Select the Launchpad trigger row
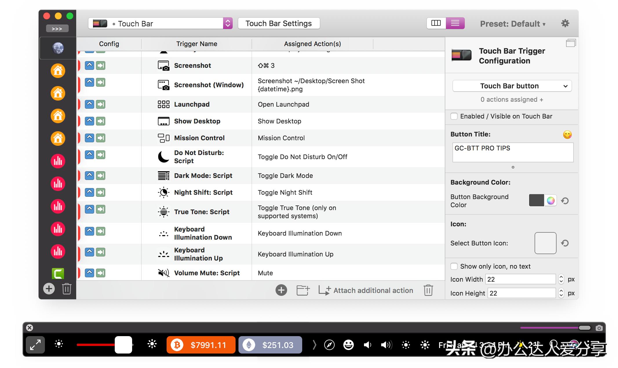The width and height of the screenshot is (618, 368). 192,104
